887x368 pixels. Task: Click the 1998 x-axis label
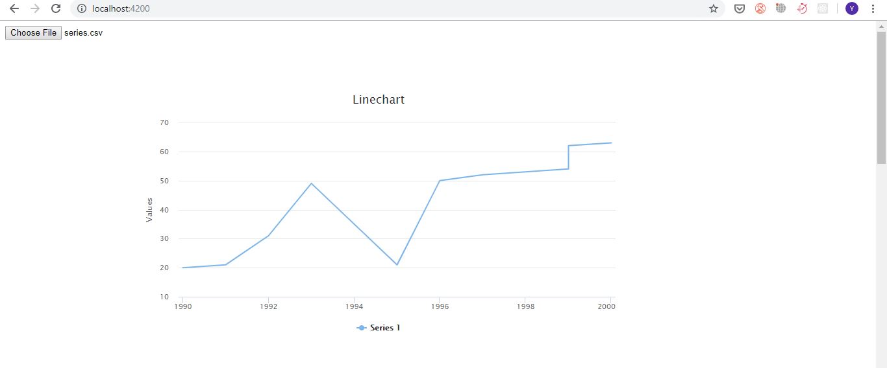[x=525, y=306]
